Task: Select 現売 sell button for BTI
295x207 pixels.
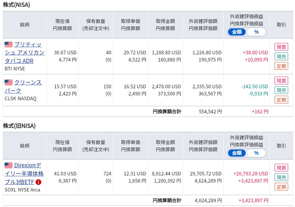Action: (x=281, y=56)
